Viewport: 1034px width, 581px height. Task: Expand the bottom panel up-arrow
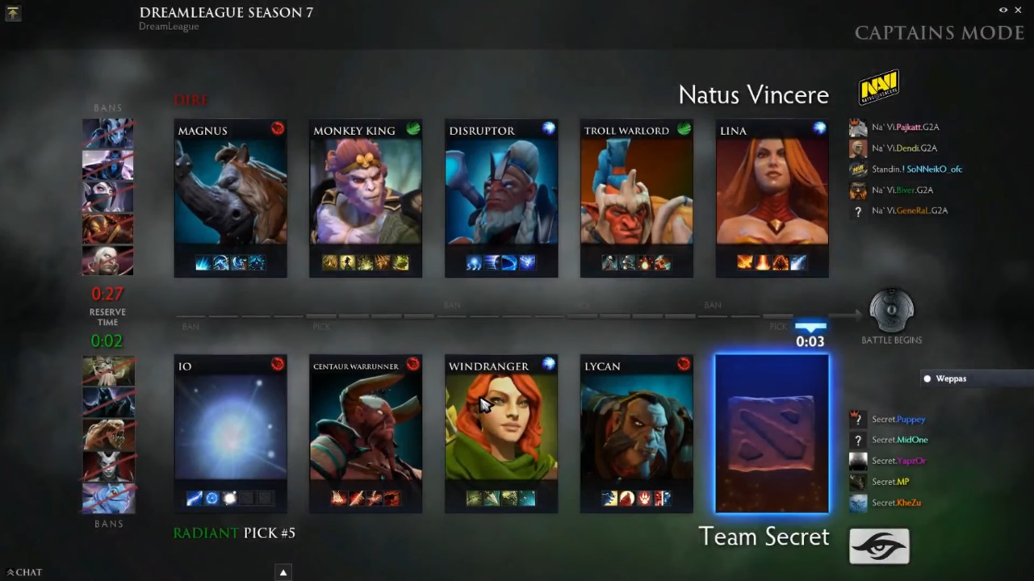tap(283, 572)
